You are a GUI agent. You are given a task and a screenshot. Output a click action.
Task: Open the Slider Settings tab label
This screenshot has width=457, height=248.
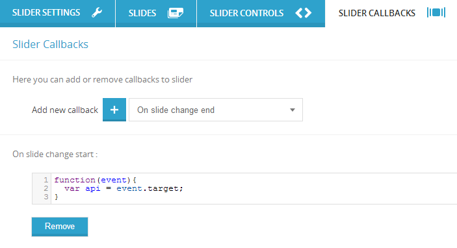point(46,13)
